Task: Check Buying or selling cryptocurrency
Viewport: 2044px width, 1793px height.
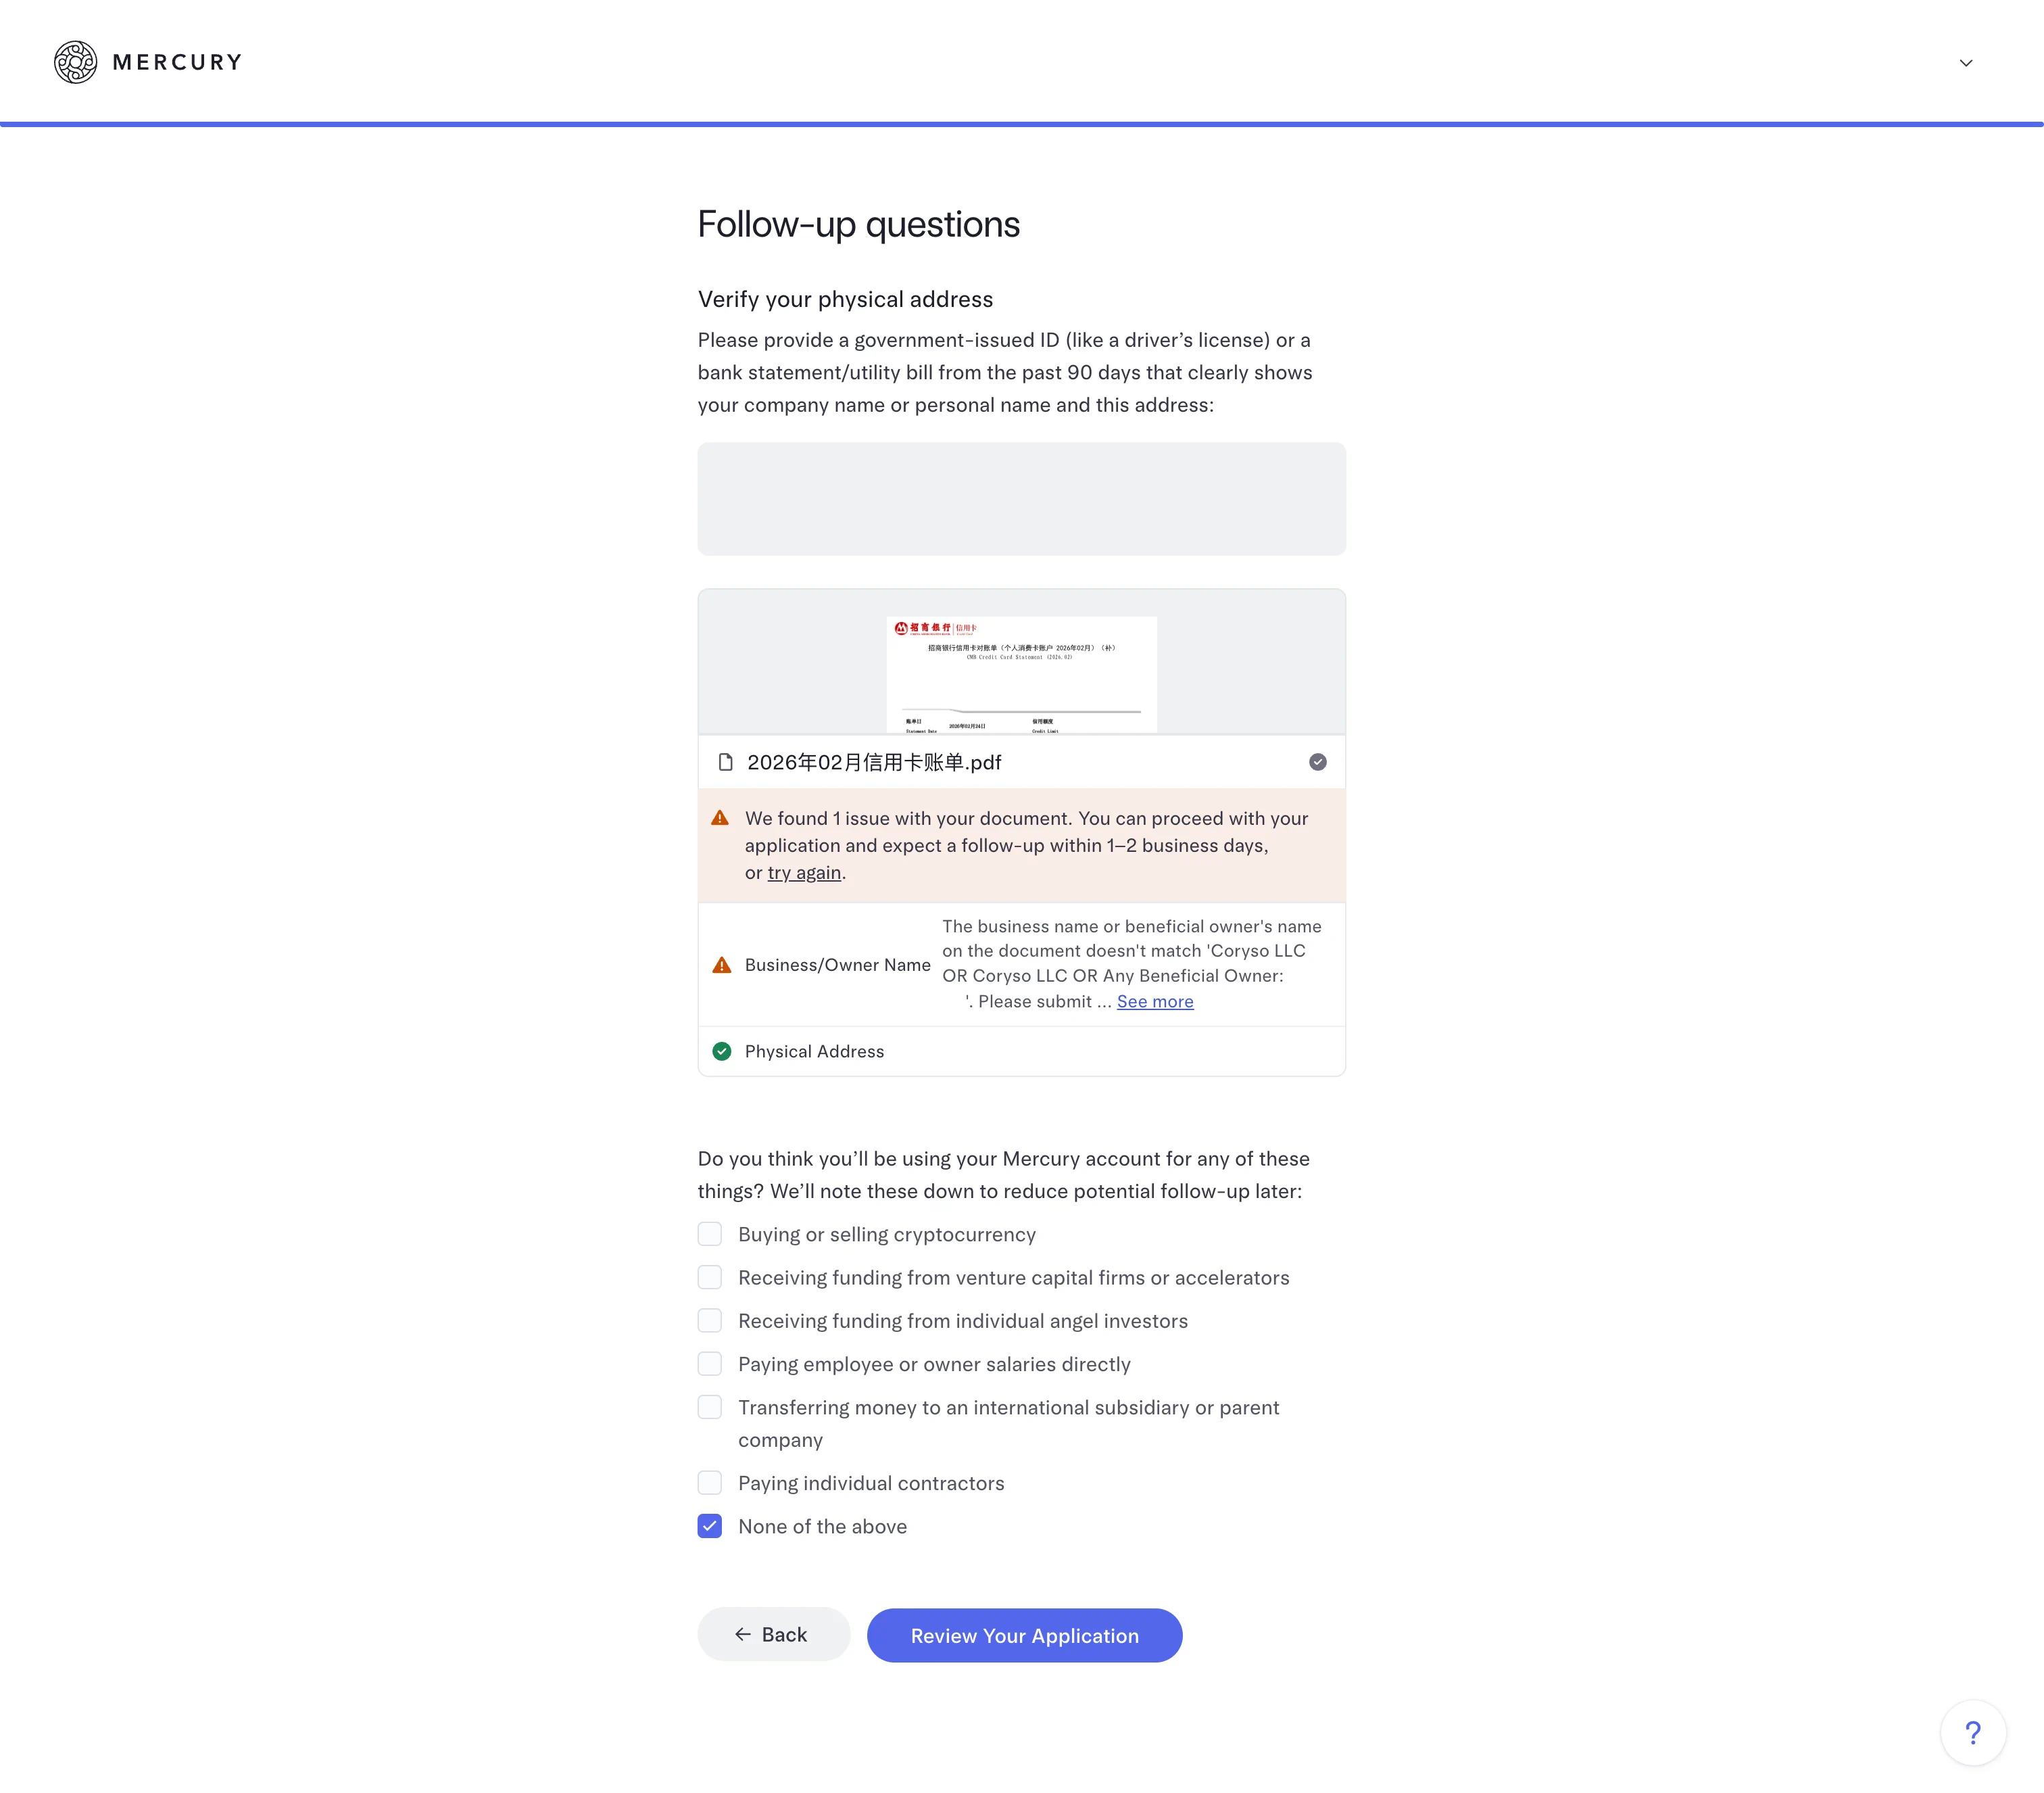Action: point(710,1234)
